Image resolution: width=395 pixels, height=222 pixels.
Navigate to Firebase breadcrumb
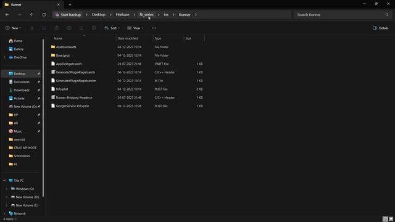[x=122, y=15]
